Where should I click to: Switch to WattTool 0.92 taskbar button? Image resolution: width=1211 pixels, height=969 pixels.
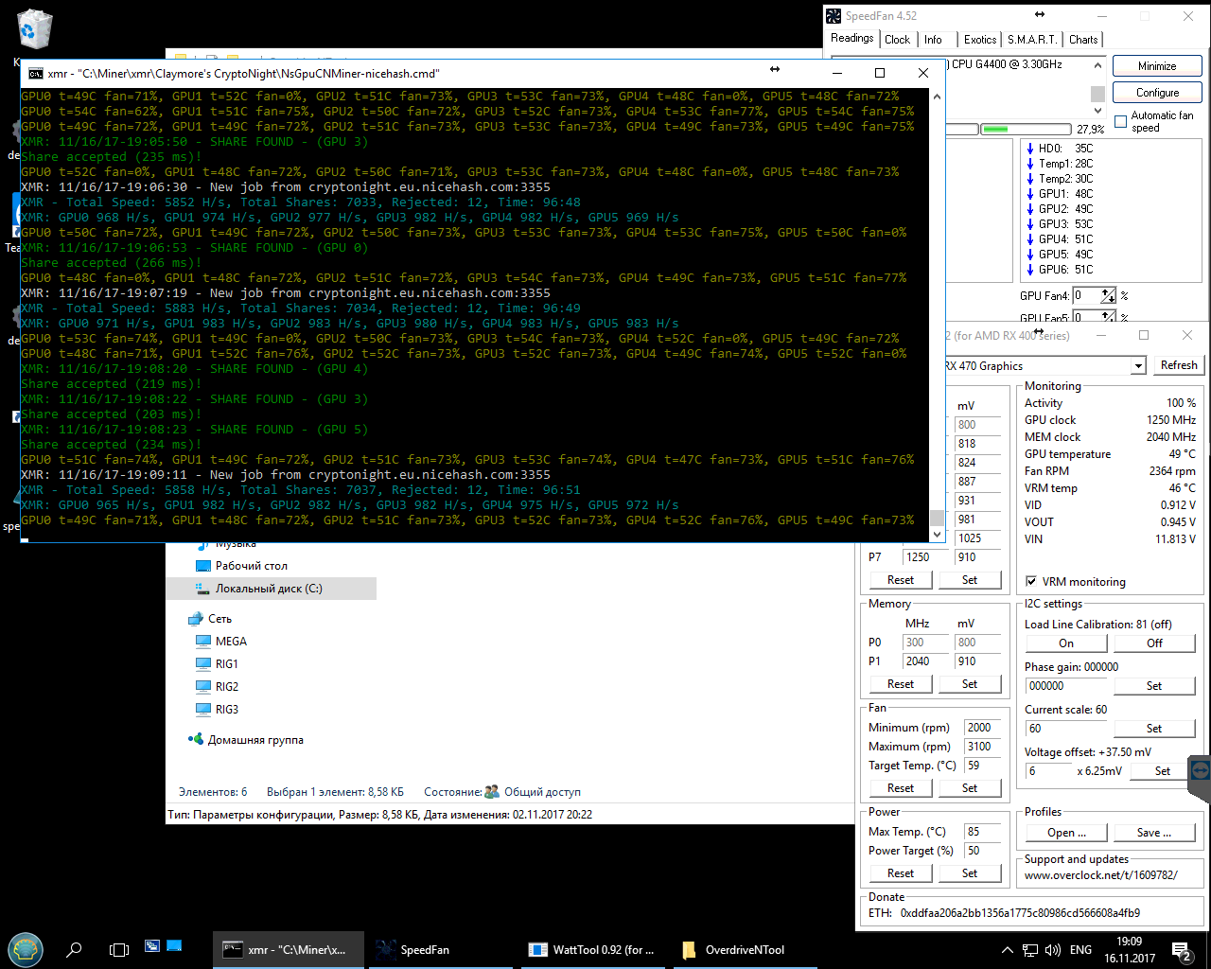click(x=592, y=949)
